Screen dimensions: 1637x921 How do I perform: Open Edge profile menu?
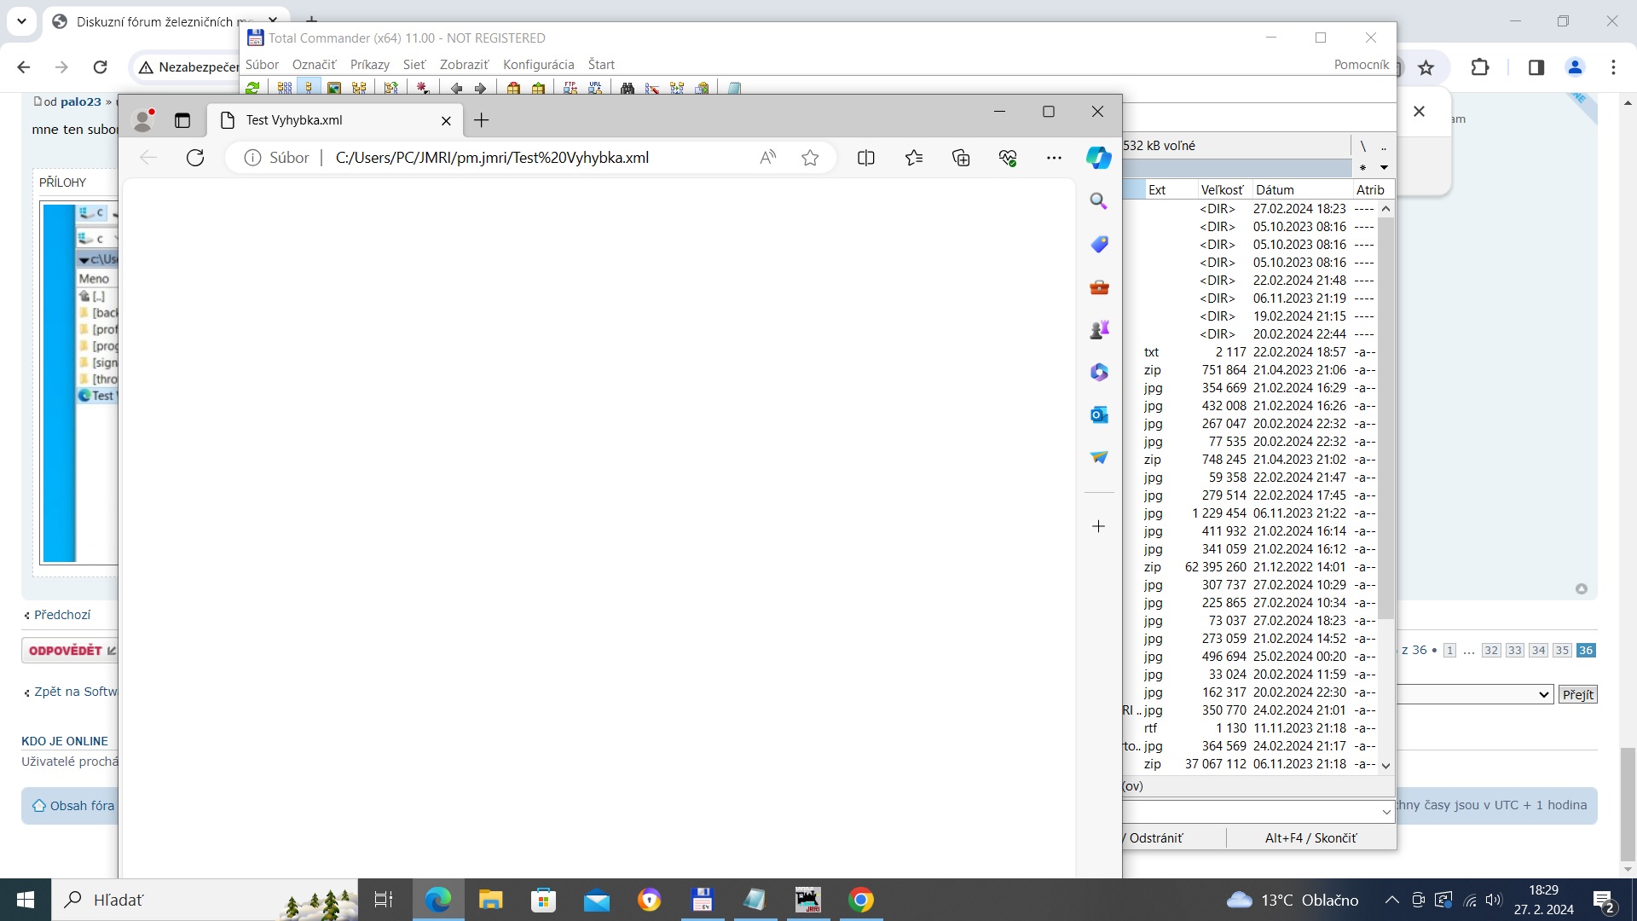[x=143, y=120]
